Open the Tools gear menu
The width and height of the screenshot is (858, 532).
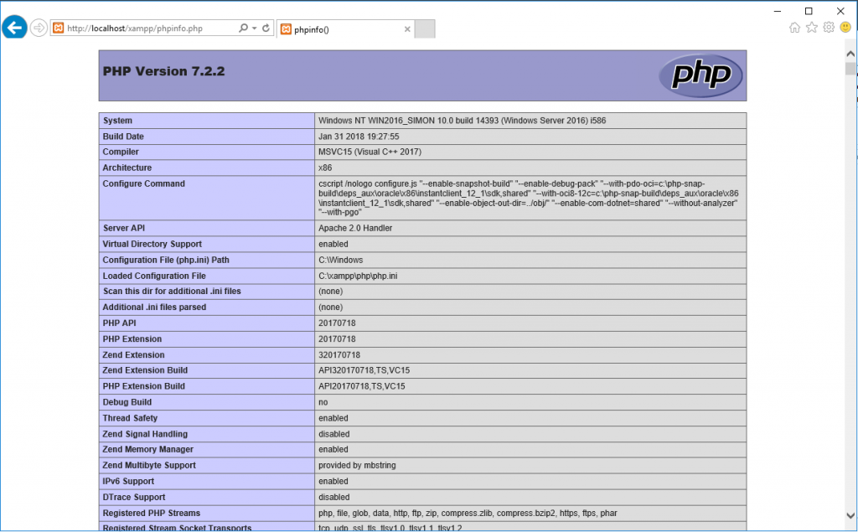[x=829, y=28]
